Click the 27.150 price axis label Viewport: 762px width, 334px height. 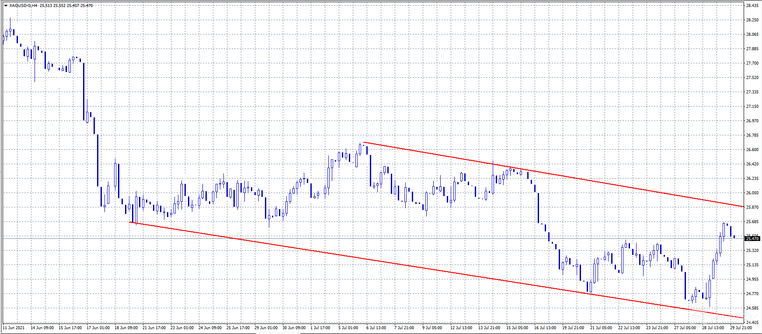tap(752, 107)
